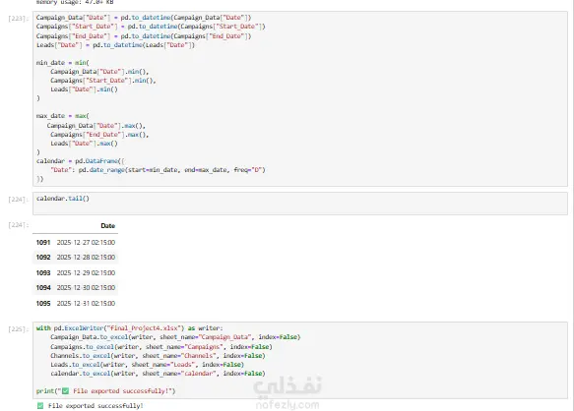
Task: Click the calendar.to_excel line
Action: [x=158, y=374]
